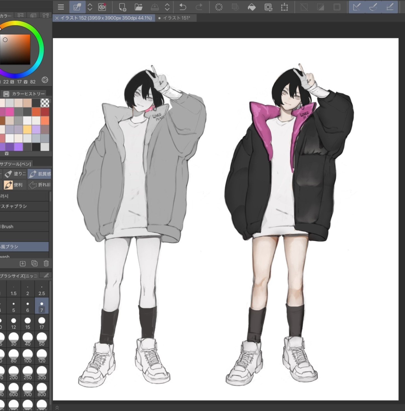Click the Save icon in toolbar
405x411 pixels.
click(155, 7)
